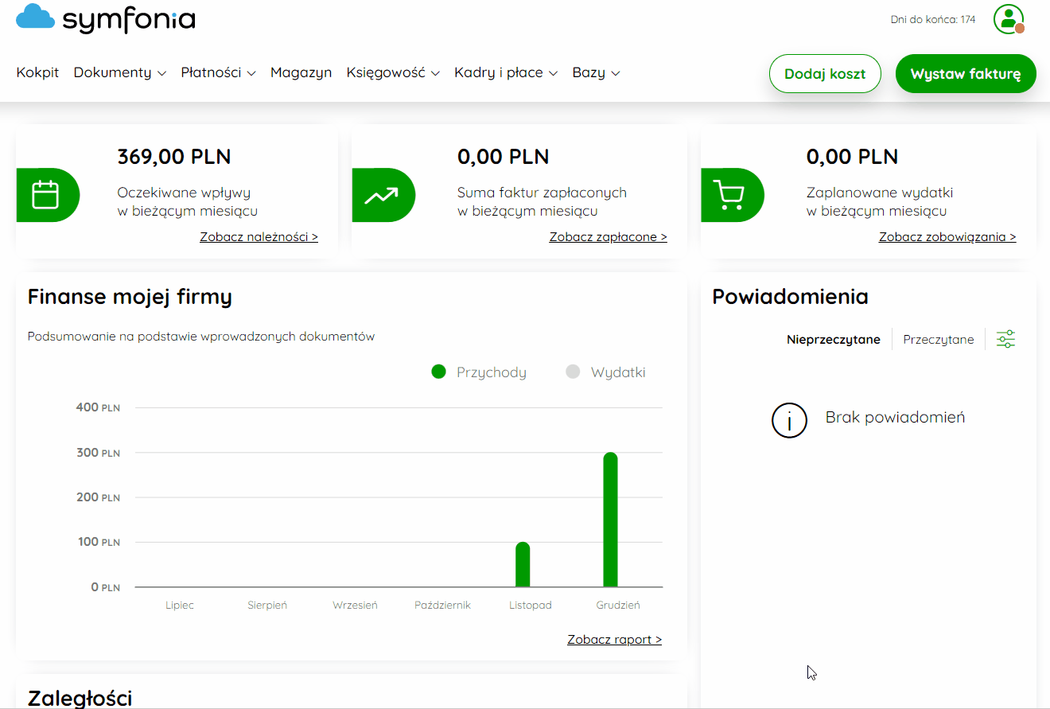This screenshot has width=1050, height=709.
Task: Follow the Zobacz należności link
Action: (x=259, y=237)
